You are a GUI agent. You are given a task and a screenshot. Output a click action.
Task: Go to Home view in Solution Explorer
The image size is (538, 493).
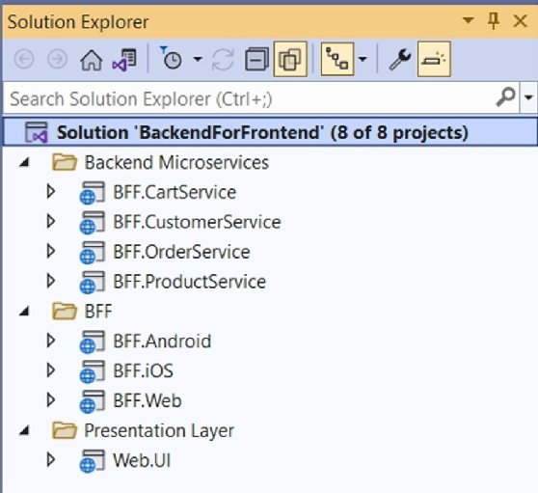point(91,60)
